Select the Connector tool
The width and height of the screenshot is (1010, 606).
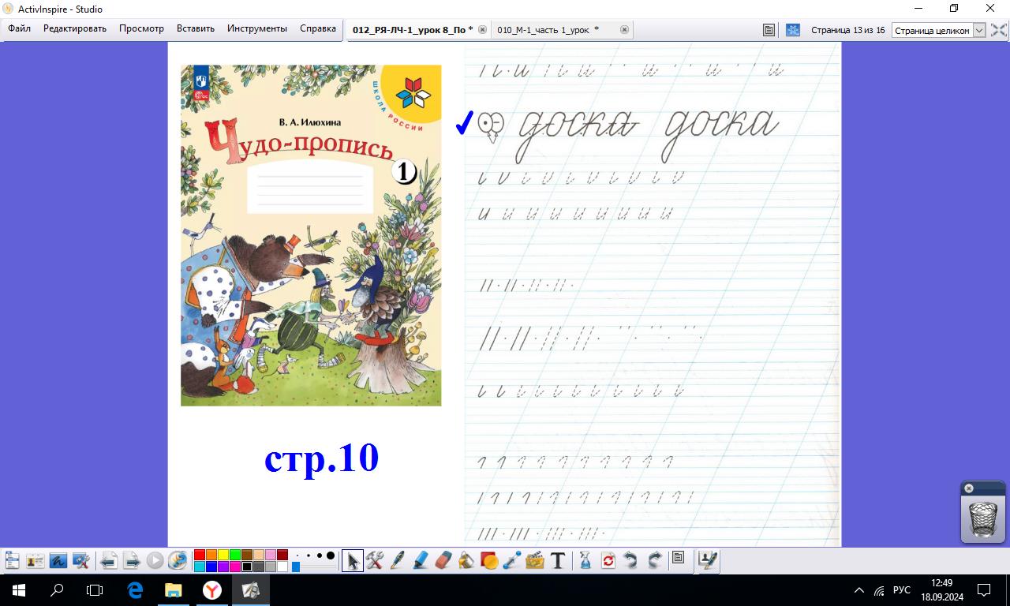tap(512, 561)
